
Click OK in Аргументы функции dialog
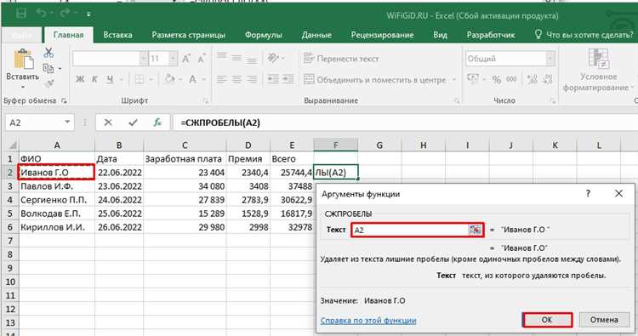point(547,320)
